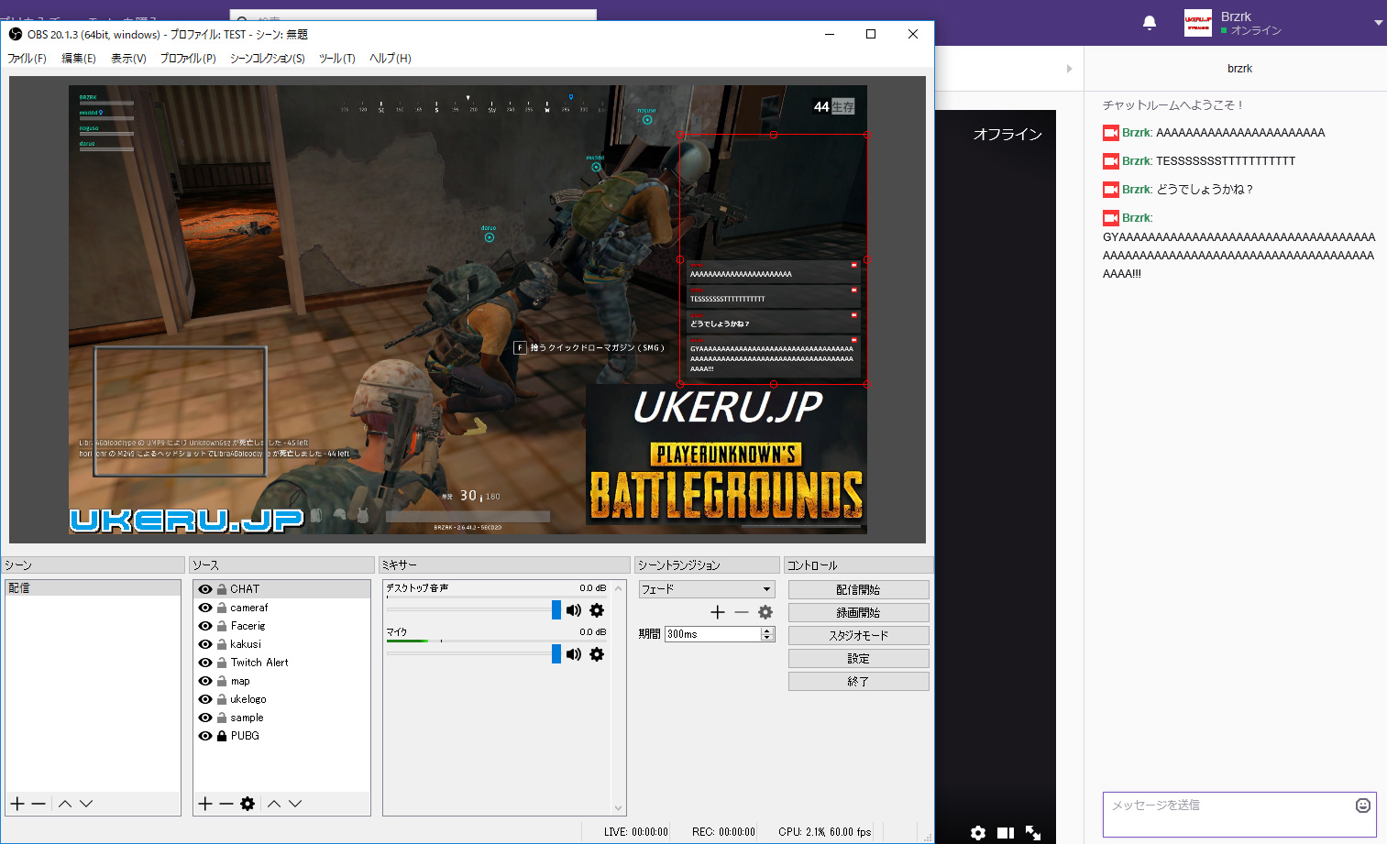Move the source down with the arrow icon

295,804
